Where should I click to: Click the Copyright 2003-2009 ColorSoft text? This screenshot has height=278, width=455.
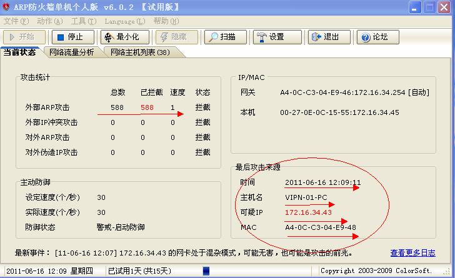pyautogui.click(x=376, y=271)
